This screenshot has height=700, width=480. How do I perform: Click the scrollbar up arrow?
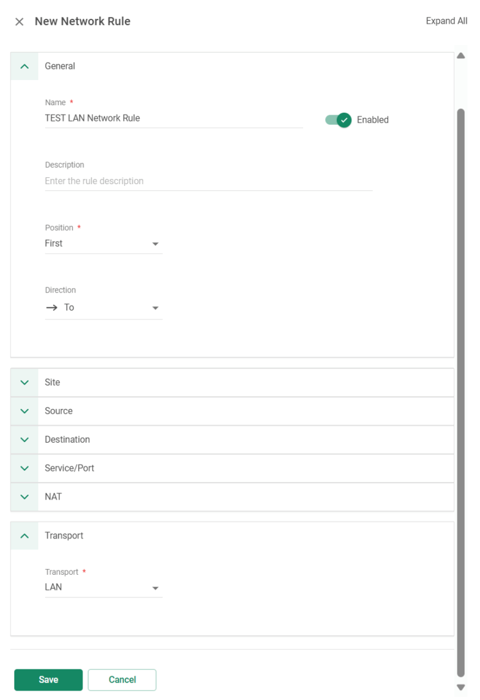point(461,56)
